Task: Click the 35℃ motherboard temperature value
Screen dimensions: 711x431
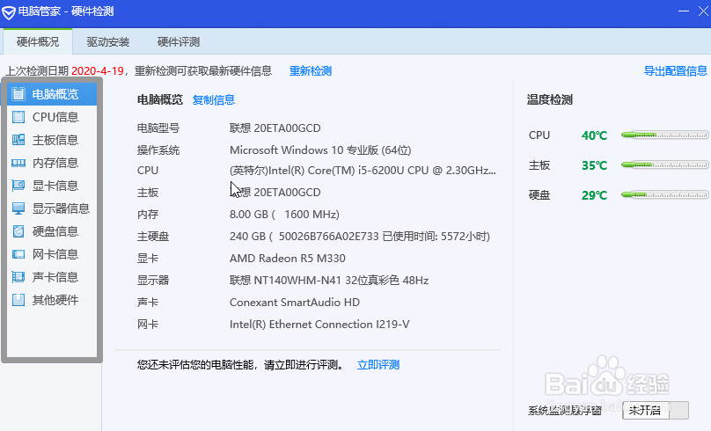Action: click(x=595, y=165)
